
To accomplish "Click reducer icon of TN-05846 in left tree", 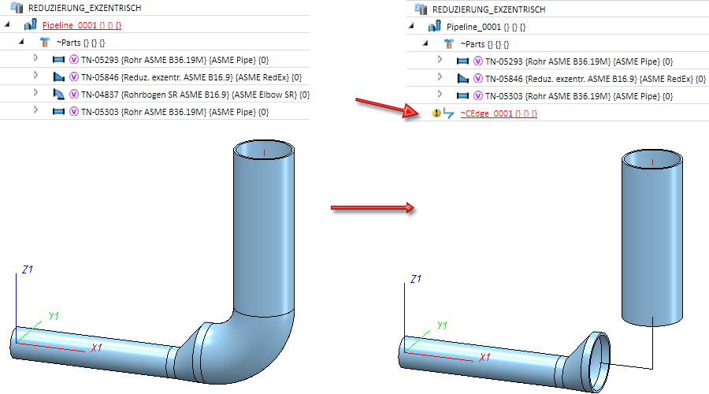I will pyautogui.click(x=59, y=77).
